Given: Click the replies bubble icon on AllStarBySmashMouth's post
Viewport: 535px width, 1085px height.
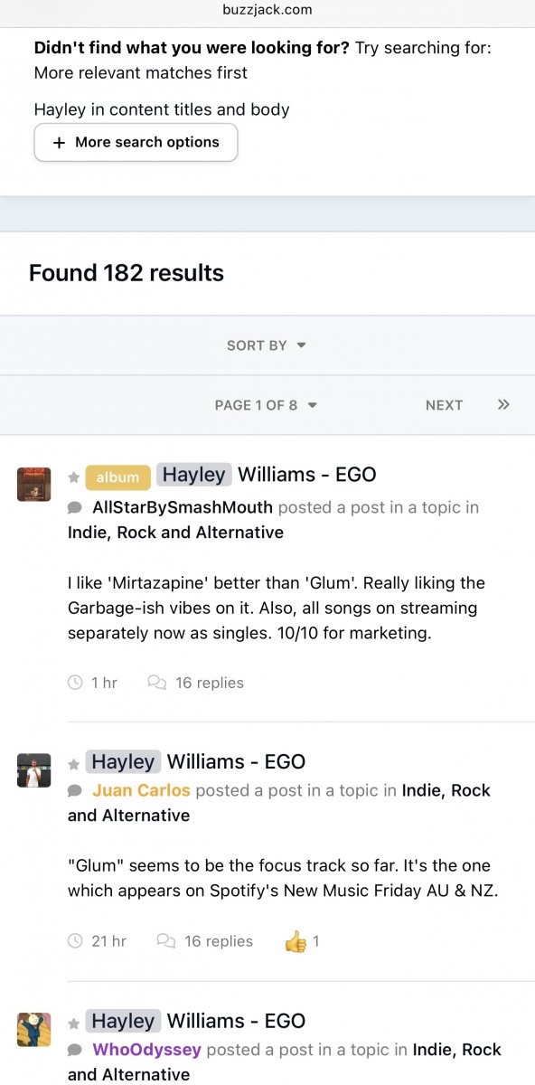Looking at the screenshot, I should [156, 683].
